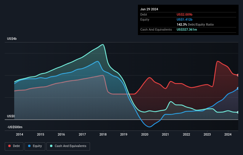The image size is (243, 155).
Task: Toggle Cash And Equivalents legend button
Action: (68, 146)
